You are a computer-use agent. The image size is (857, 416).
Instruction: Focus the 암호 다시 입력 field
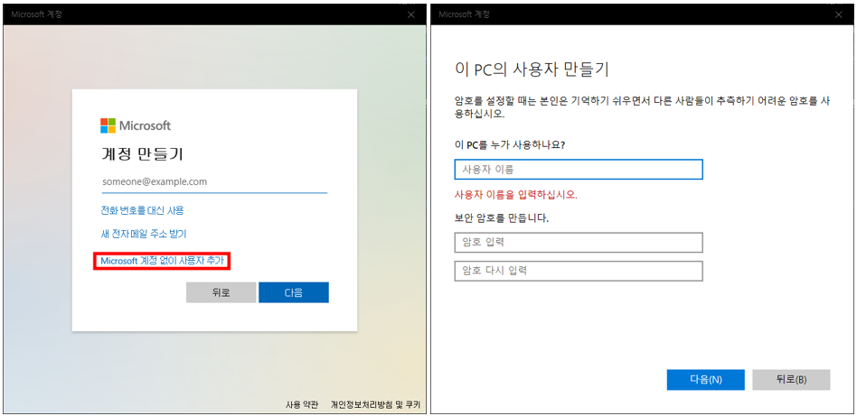pyautogui.click(x=579, y=271)
